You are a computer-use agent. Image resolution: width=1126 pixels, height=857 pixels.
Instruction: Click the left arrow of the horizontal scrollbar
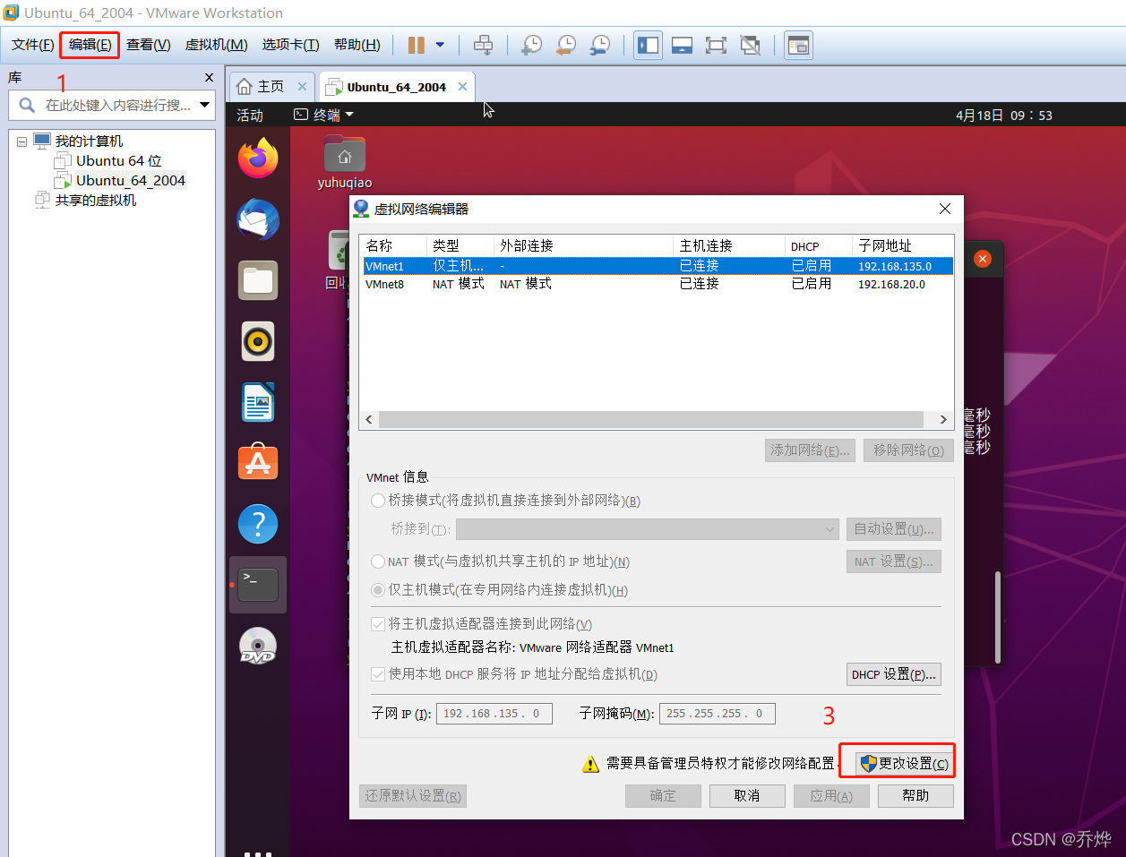click(369, 420)
